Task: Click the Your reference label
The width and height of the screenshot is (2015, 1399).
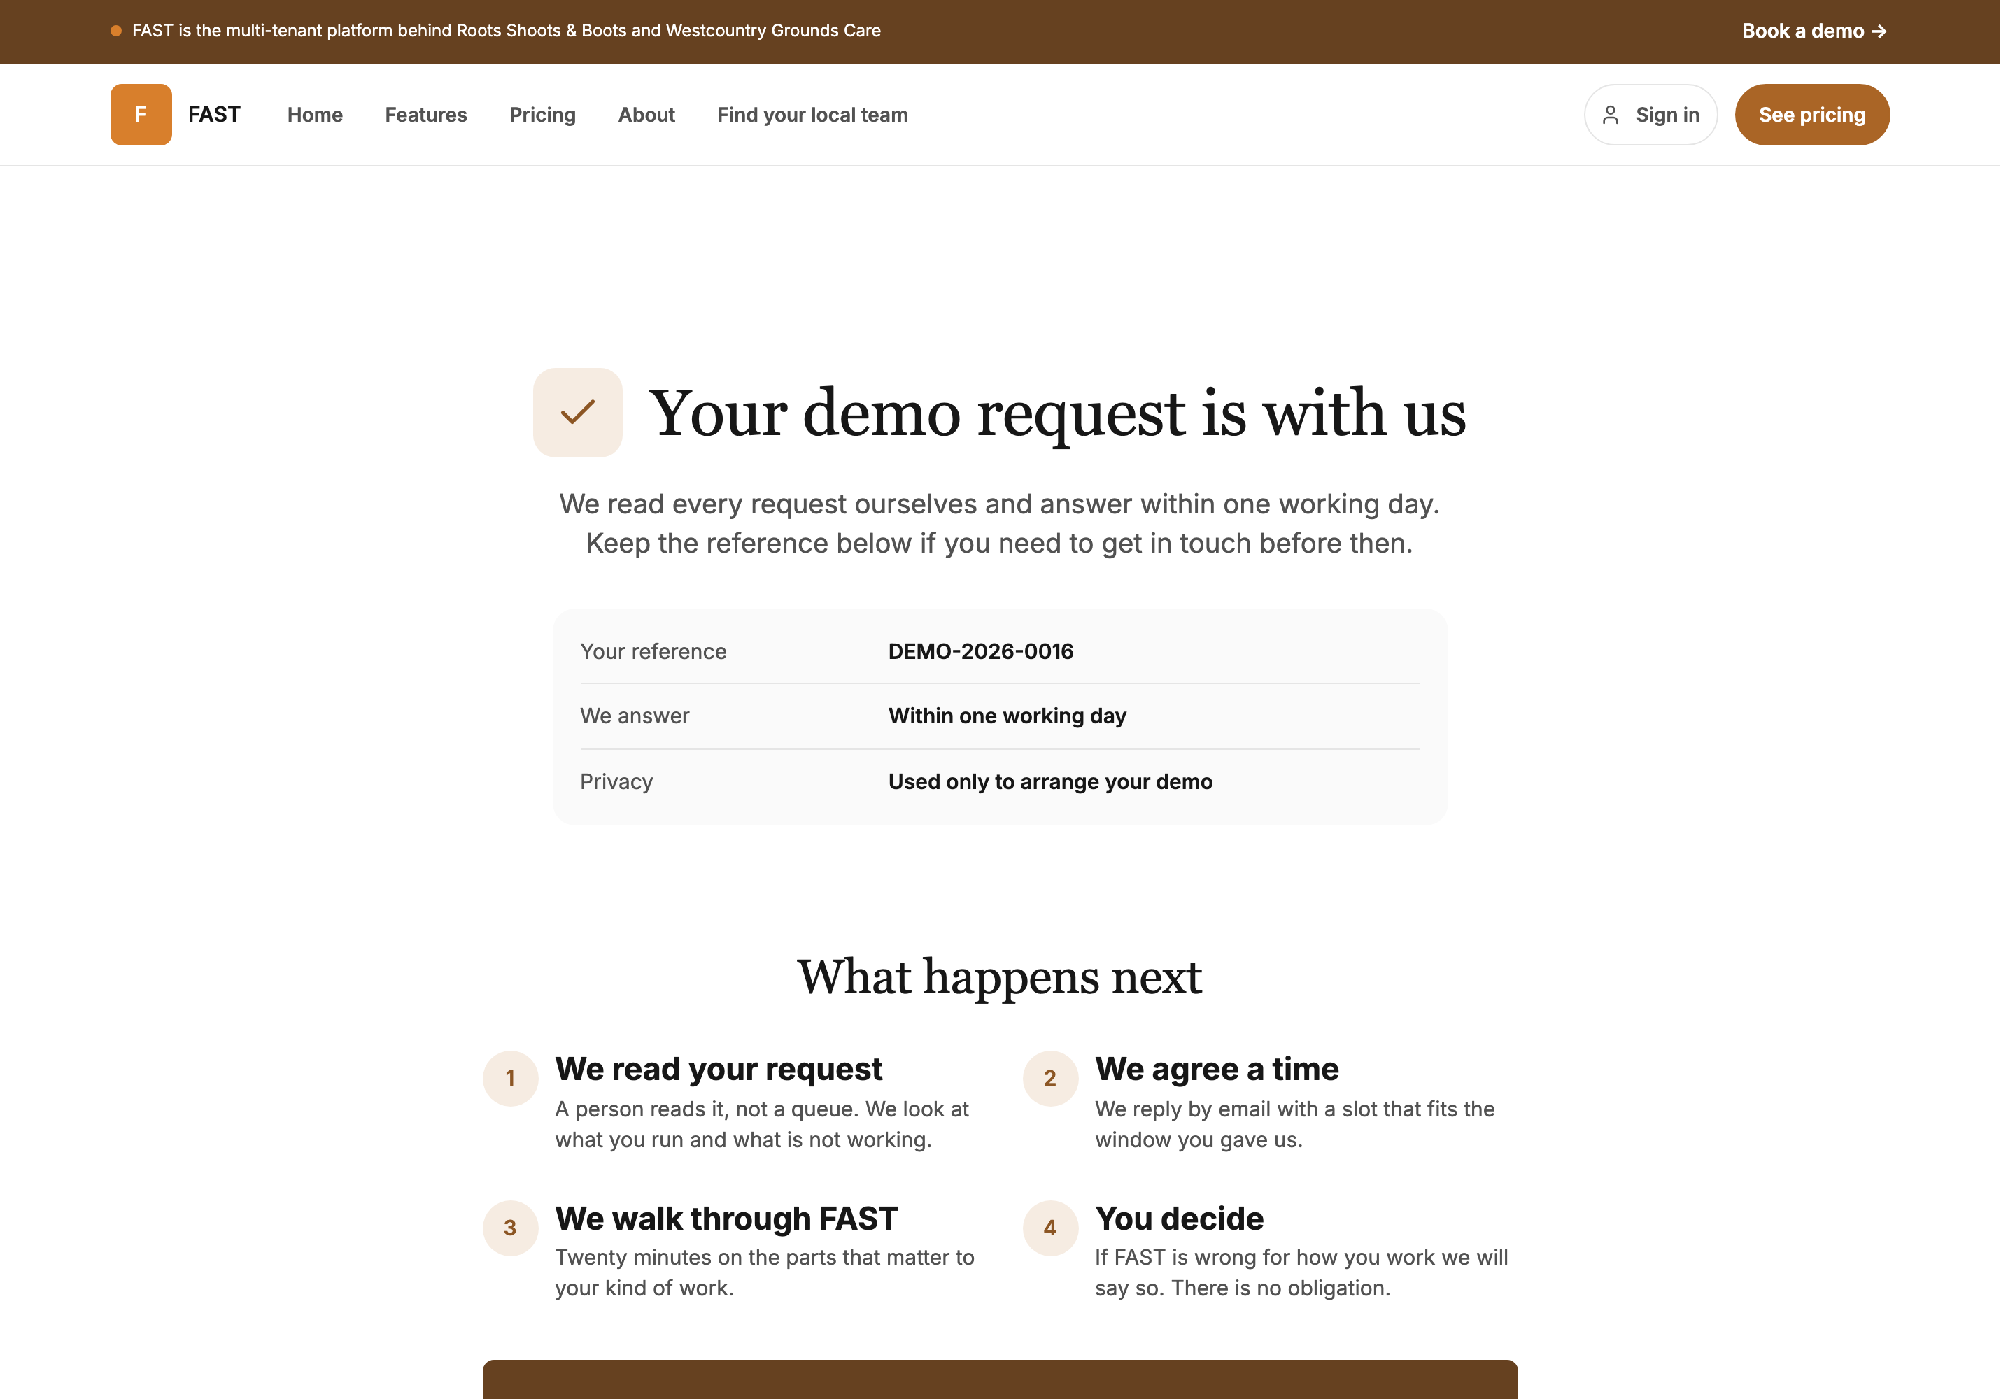Action: click(653, 651)
